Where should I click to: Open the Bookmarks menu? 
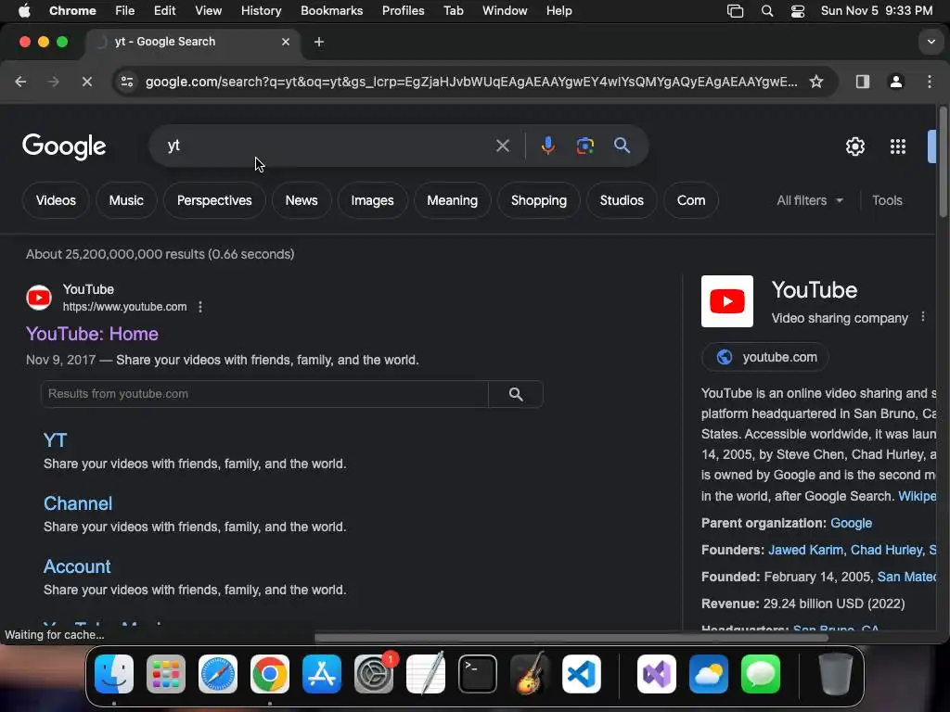click(331, 11)
